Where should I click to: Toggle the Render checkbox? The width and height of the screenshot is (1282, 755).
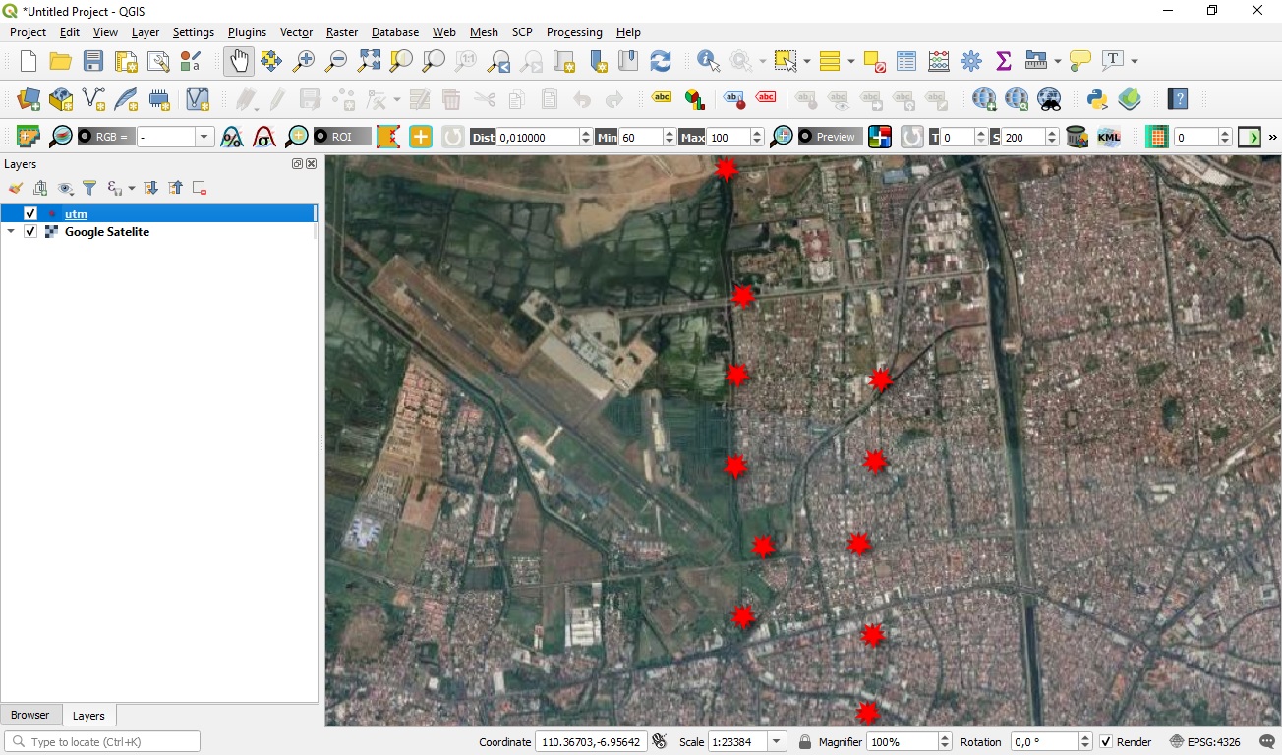1106,742
